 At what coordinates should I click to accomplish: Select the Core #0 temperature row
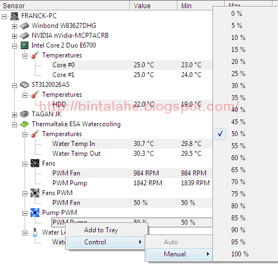pos(132,65)
